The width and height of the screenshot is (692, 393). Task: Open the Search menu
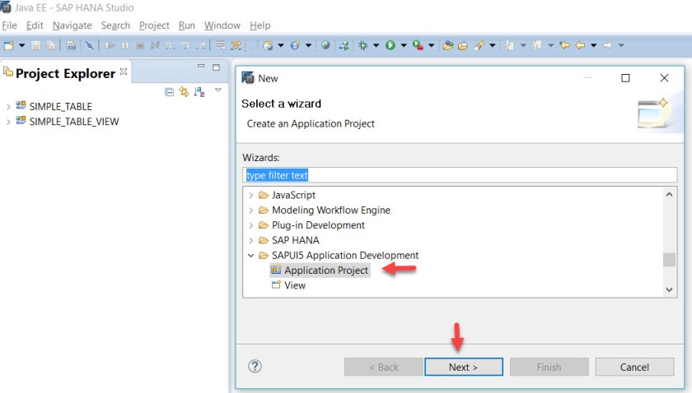[x=115, y=25]
